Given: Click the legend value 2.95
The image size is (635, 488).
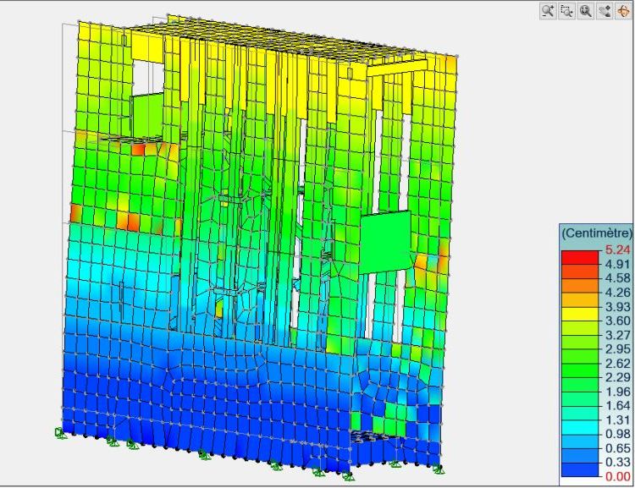Looking at the screenshot, I should [x=617, y=348].
